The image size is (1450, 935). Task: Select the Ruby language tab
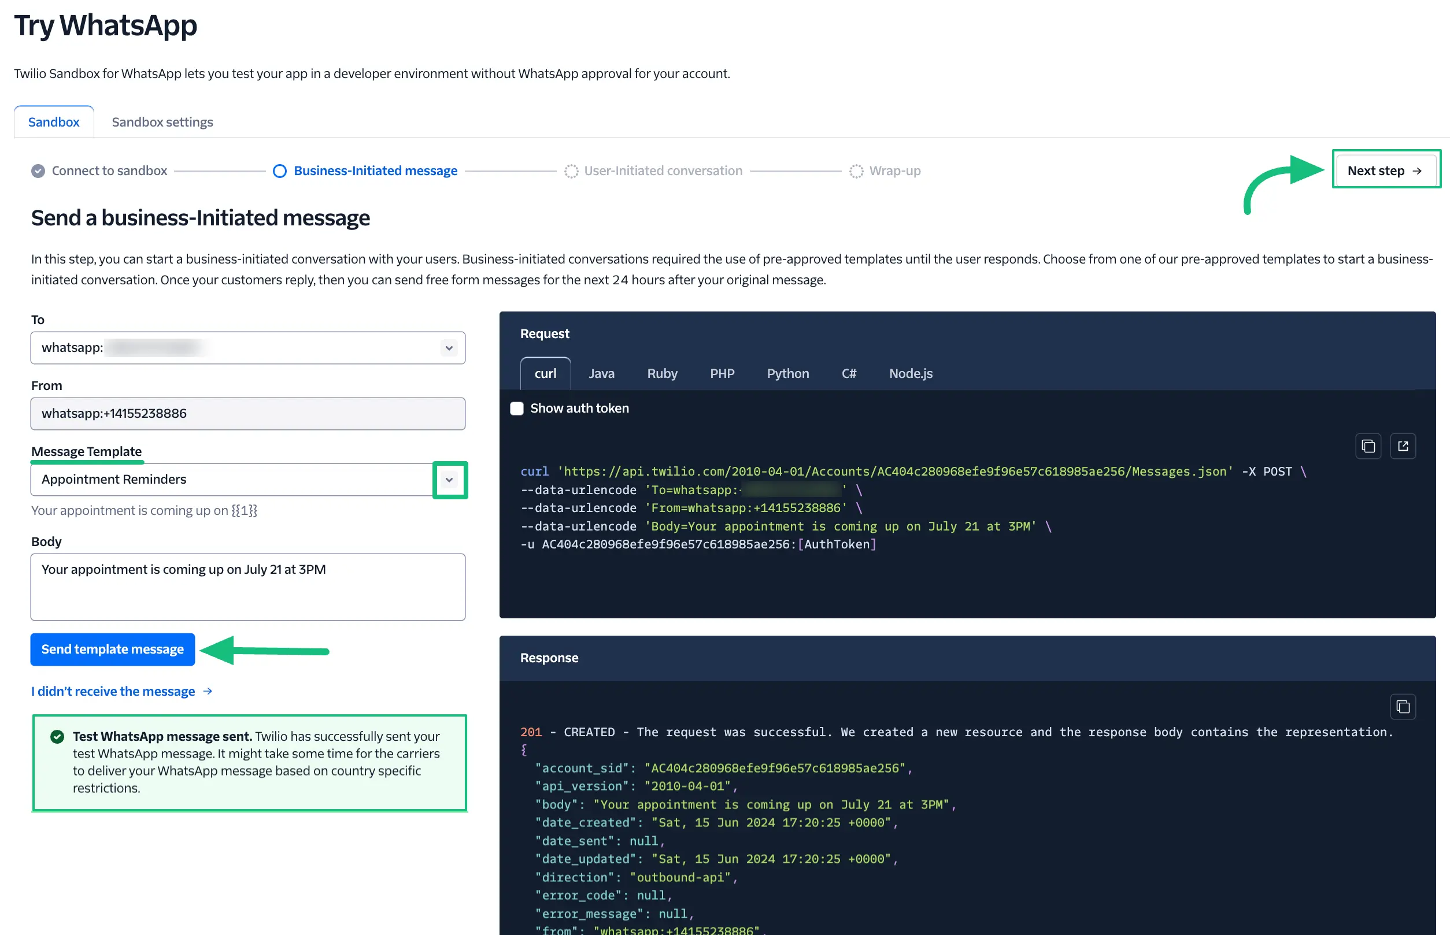[661, 373]
